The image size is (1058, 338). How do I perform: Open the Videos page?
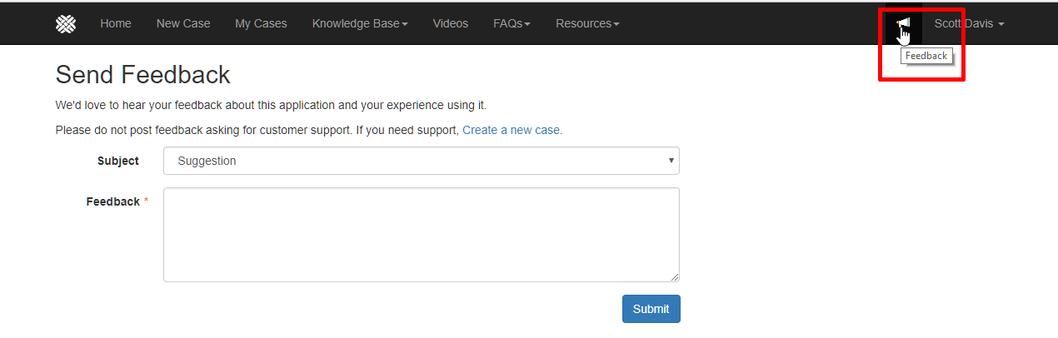[451, 23]
